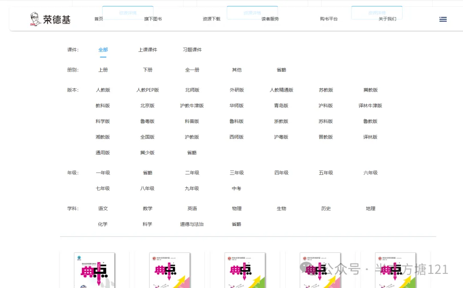Screen dimensions: 463x288
Task: Select 华师版 edition filter
Action: point(237,105)
